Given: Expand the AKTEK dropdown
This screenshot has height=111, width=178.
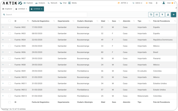Looking at the screenshot, I should [123, 3].
